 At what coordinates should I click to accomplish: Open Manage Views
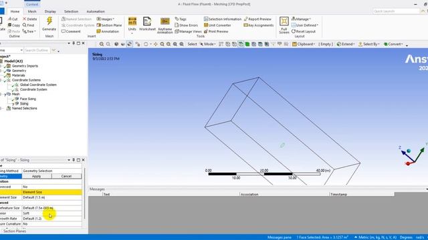188,31
